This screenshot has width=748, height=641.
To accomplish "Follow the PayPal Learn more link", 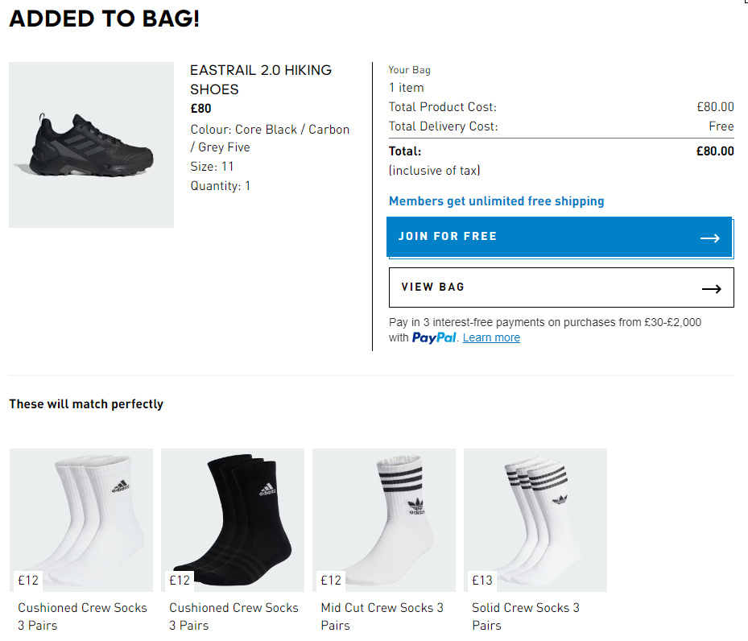I will pos(491,338).
